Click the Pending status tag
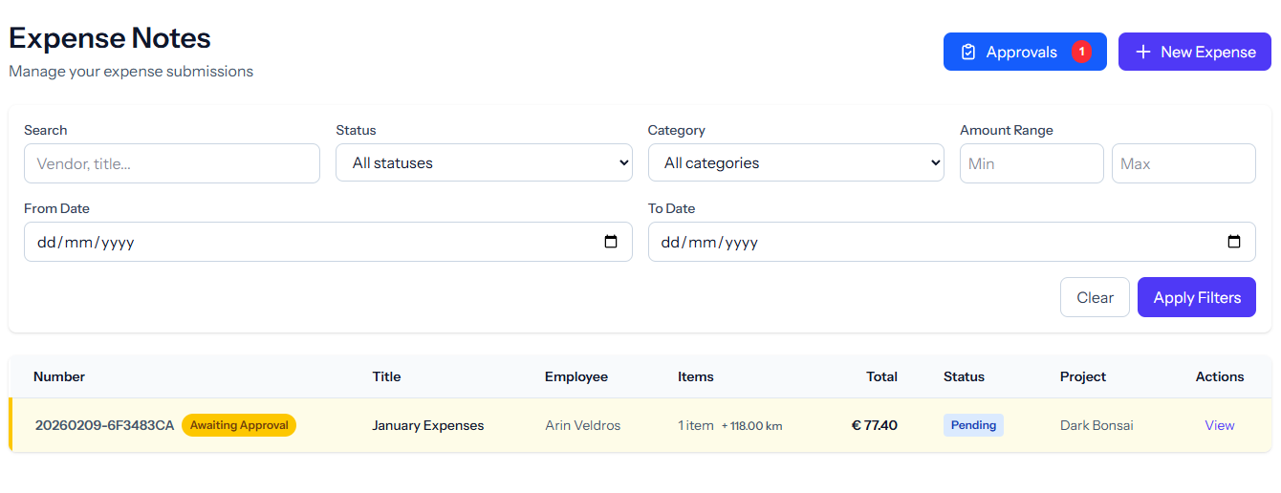Screen dimensions: 1281x493 [x=973, y=425]
